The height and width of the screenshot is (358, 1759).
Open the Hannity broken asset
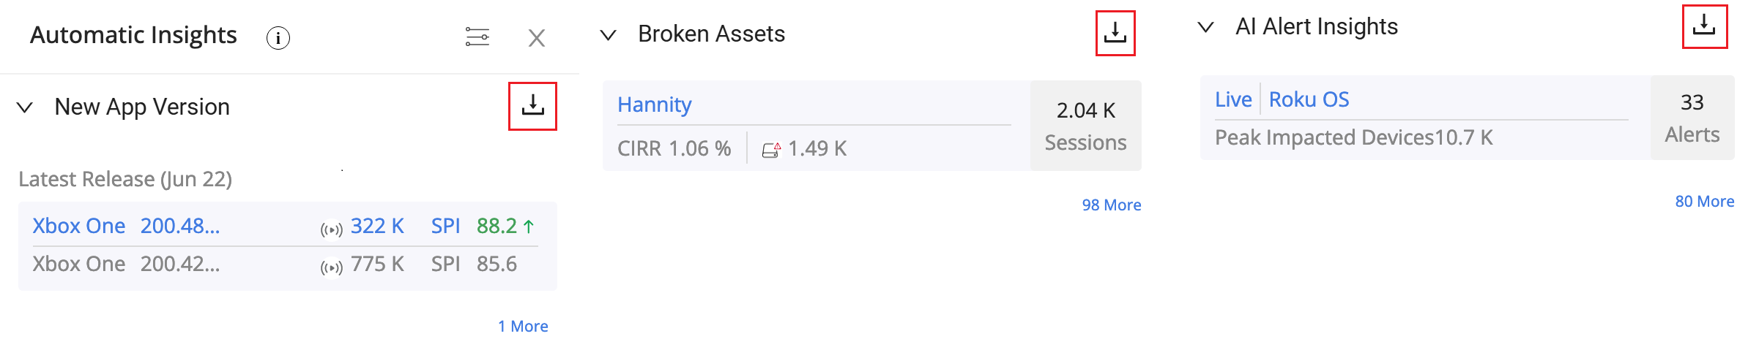pos(655,105)
